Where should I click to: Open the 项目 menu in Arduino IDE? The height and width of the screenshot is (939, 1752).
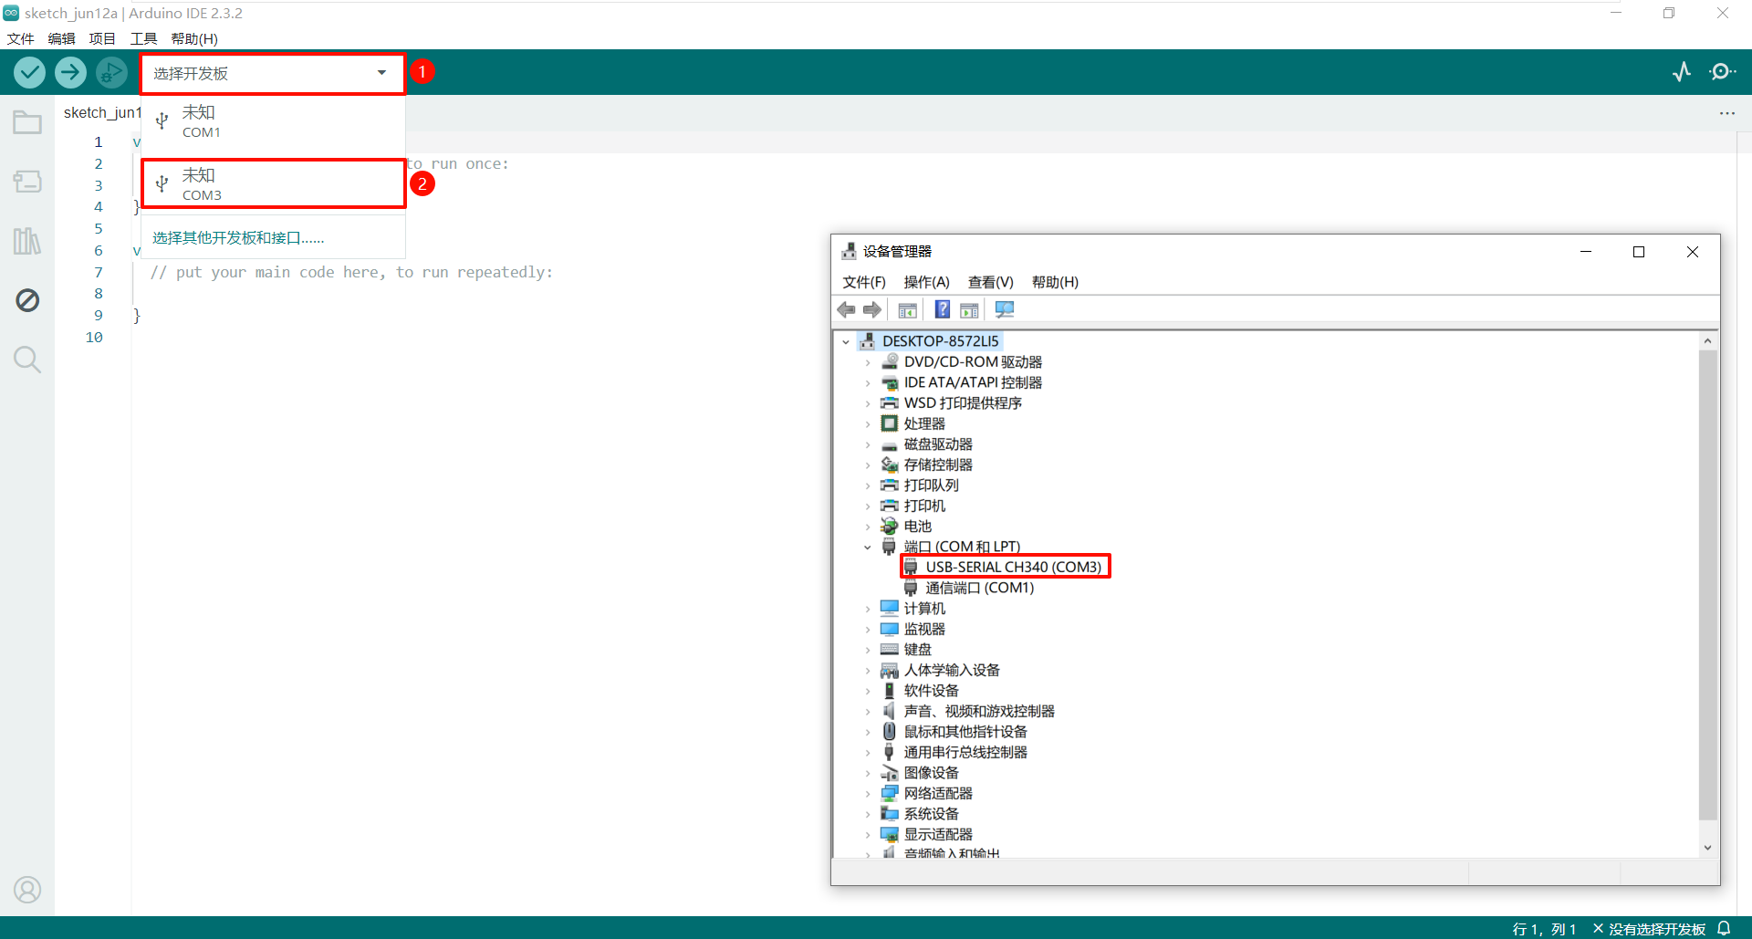(102, 38)
